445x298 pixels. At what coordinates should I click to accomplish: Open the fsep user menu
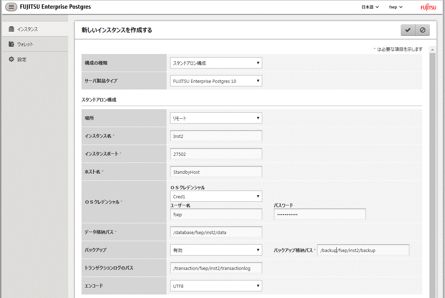396,7
